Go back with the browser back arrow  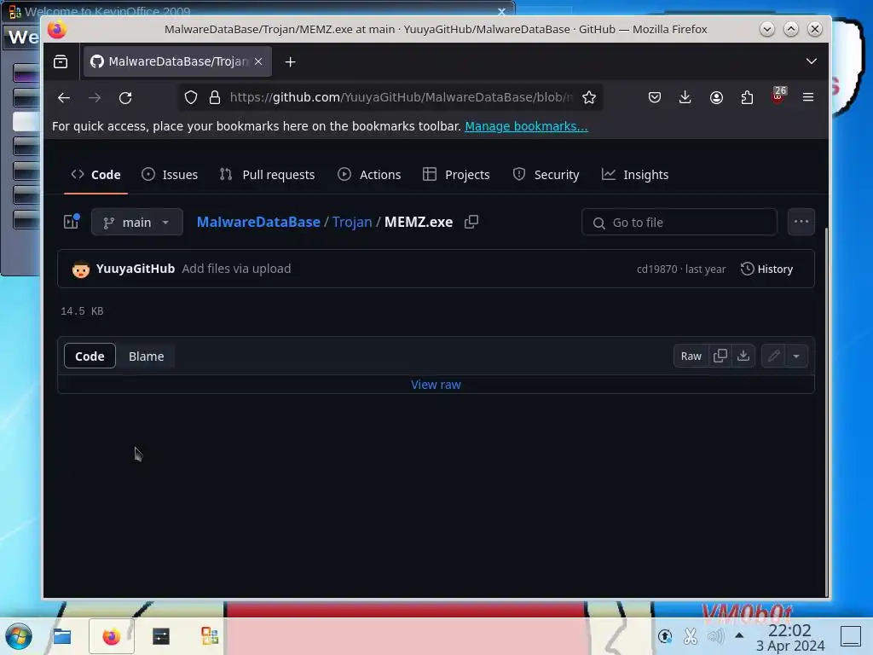(63, 97)
